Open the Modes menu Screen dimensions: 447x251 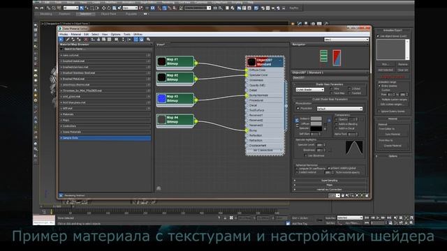pyautogui.click(x=64, y=34)
